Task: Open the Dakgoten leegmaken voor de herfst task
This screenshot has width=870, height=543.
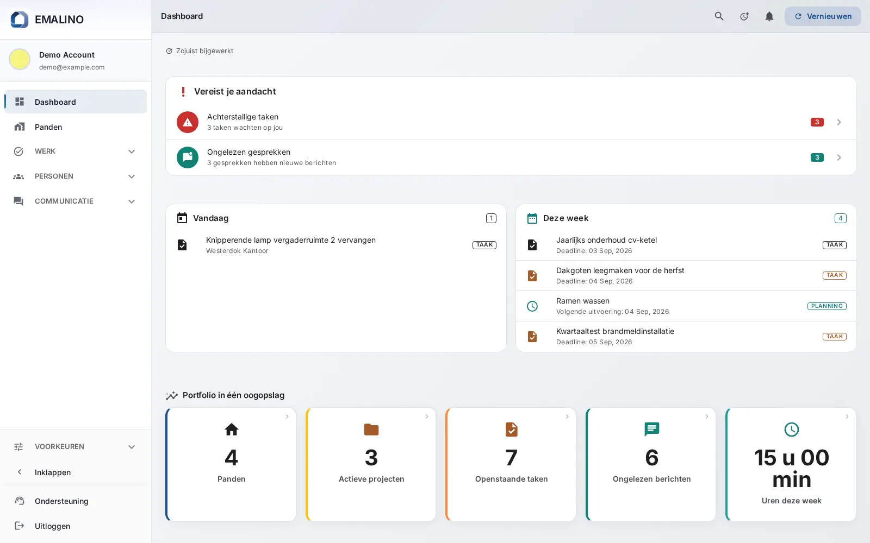Action: coord(686,275)
